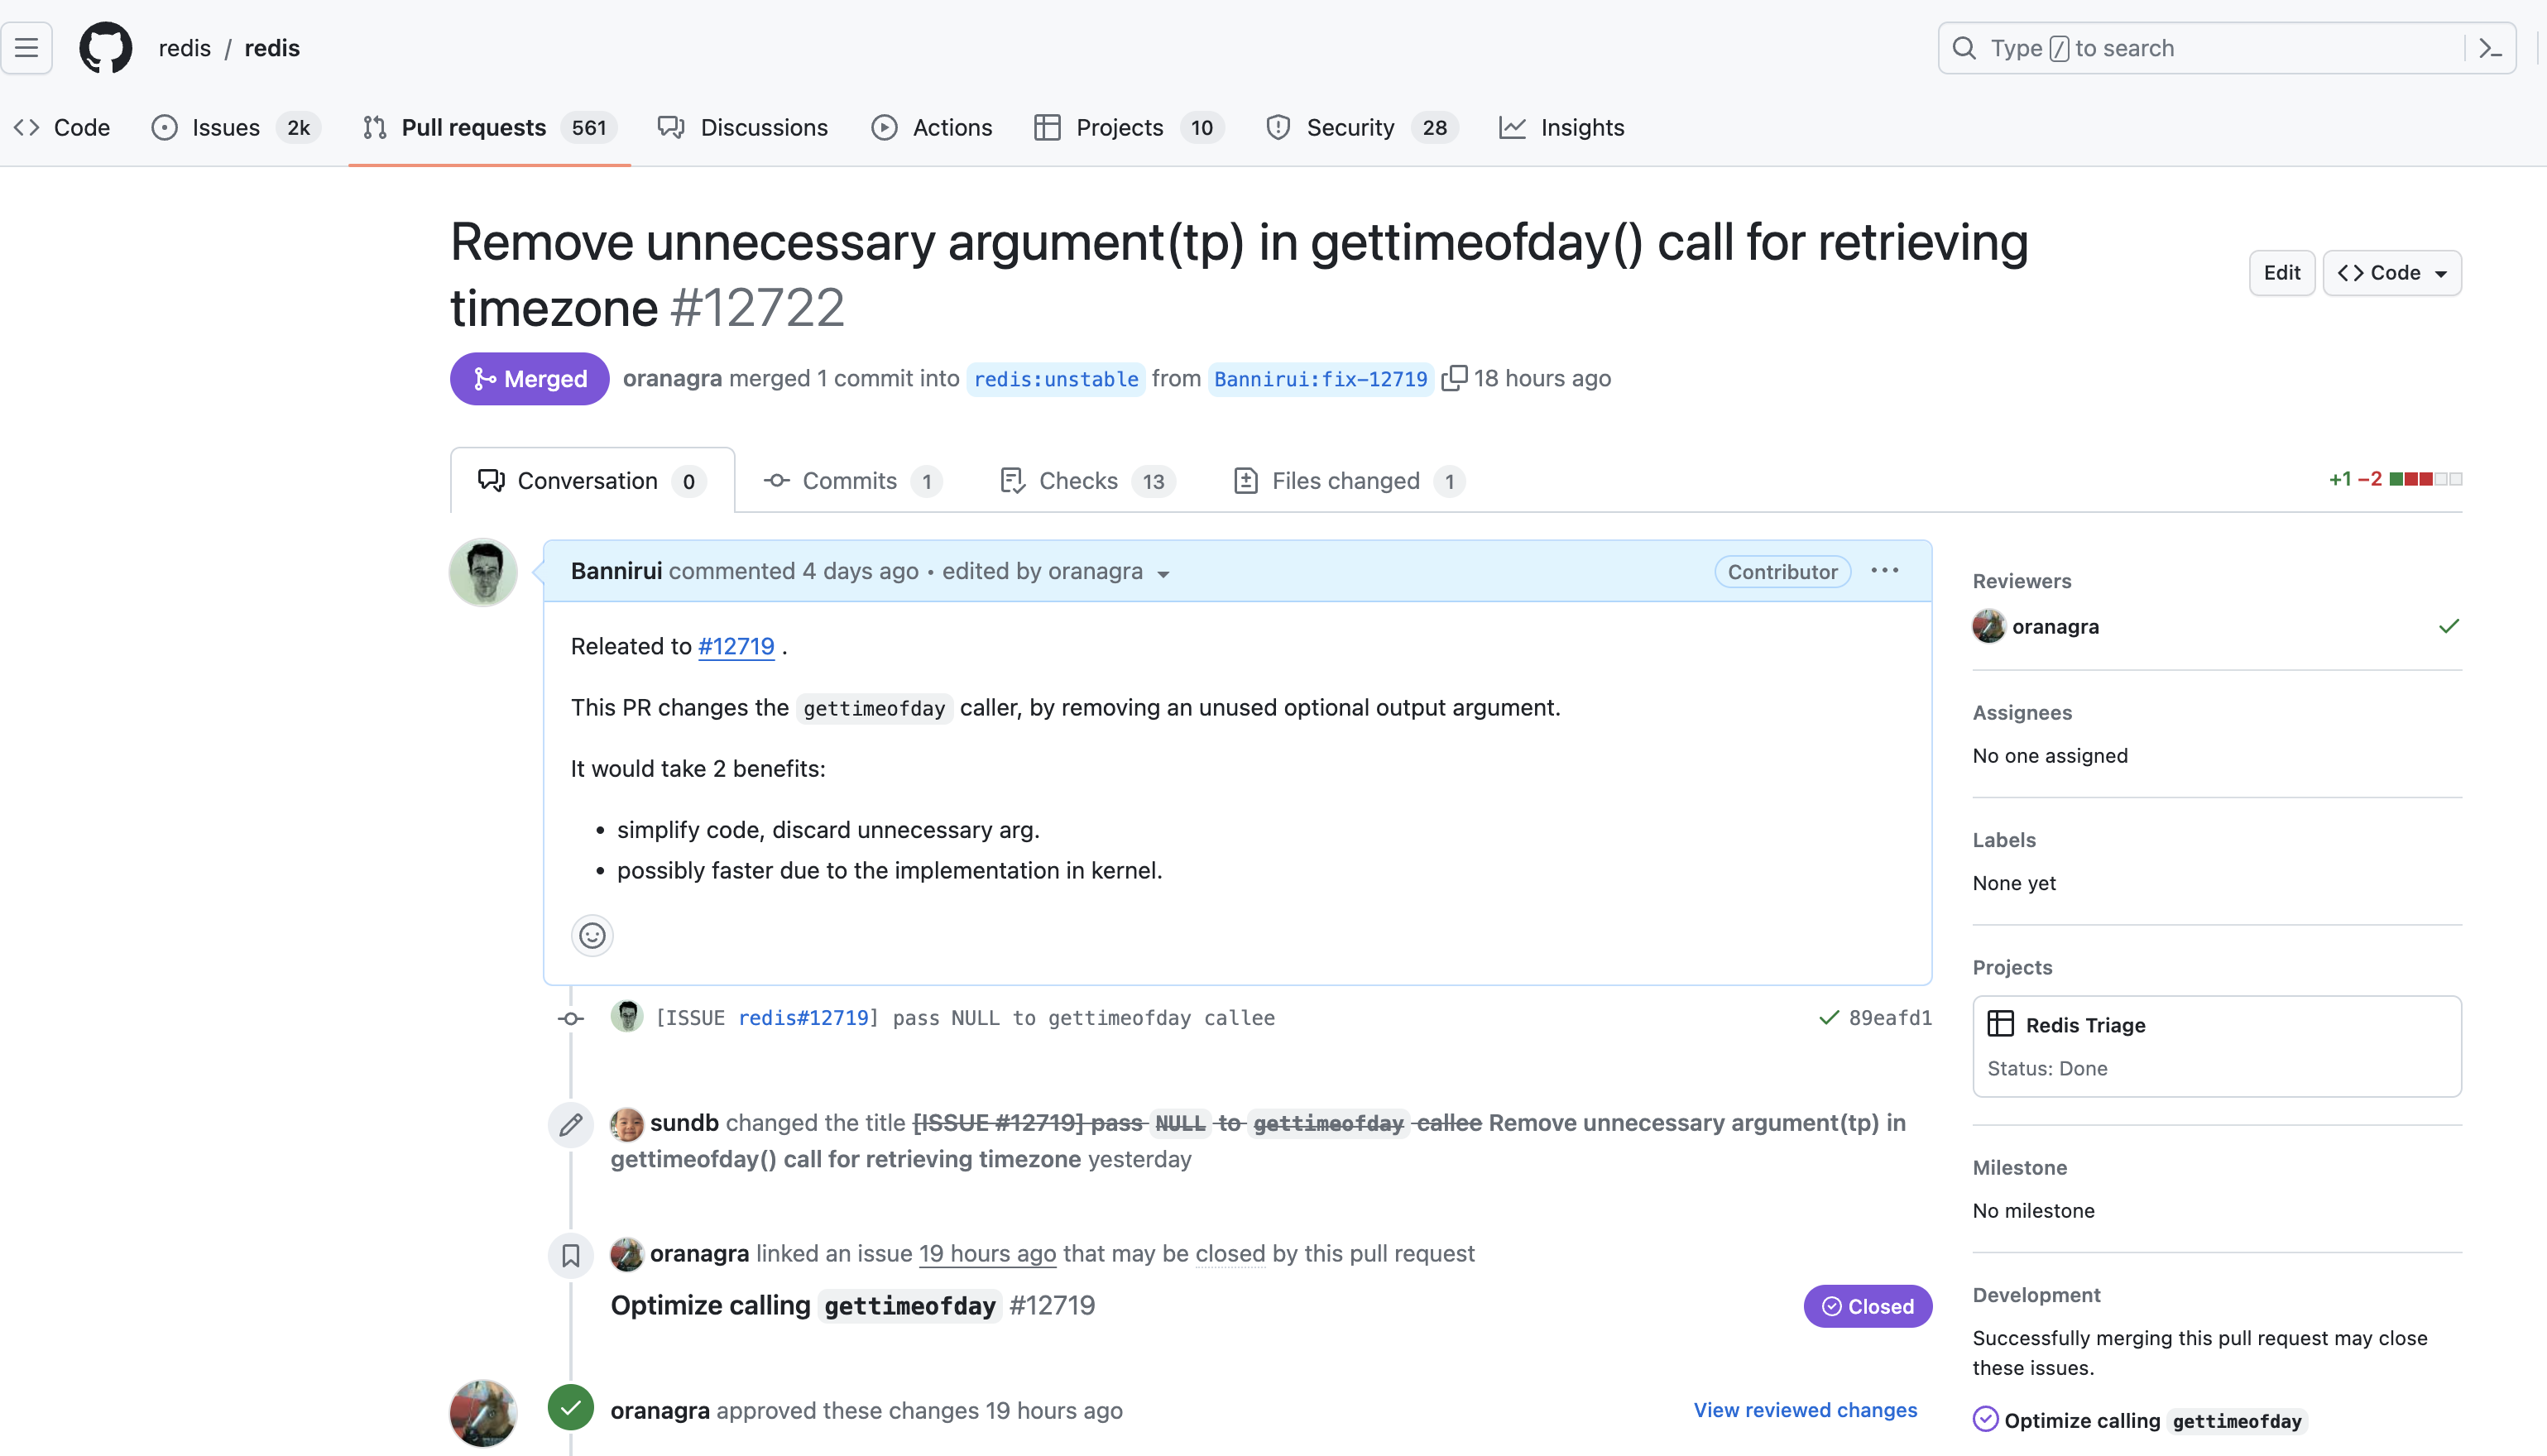Add a reaction with the smiley icon

coord(592,936)
